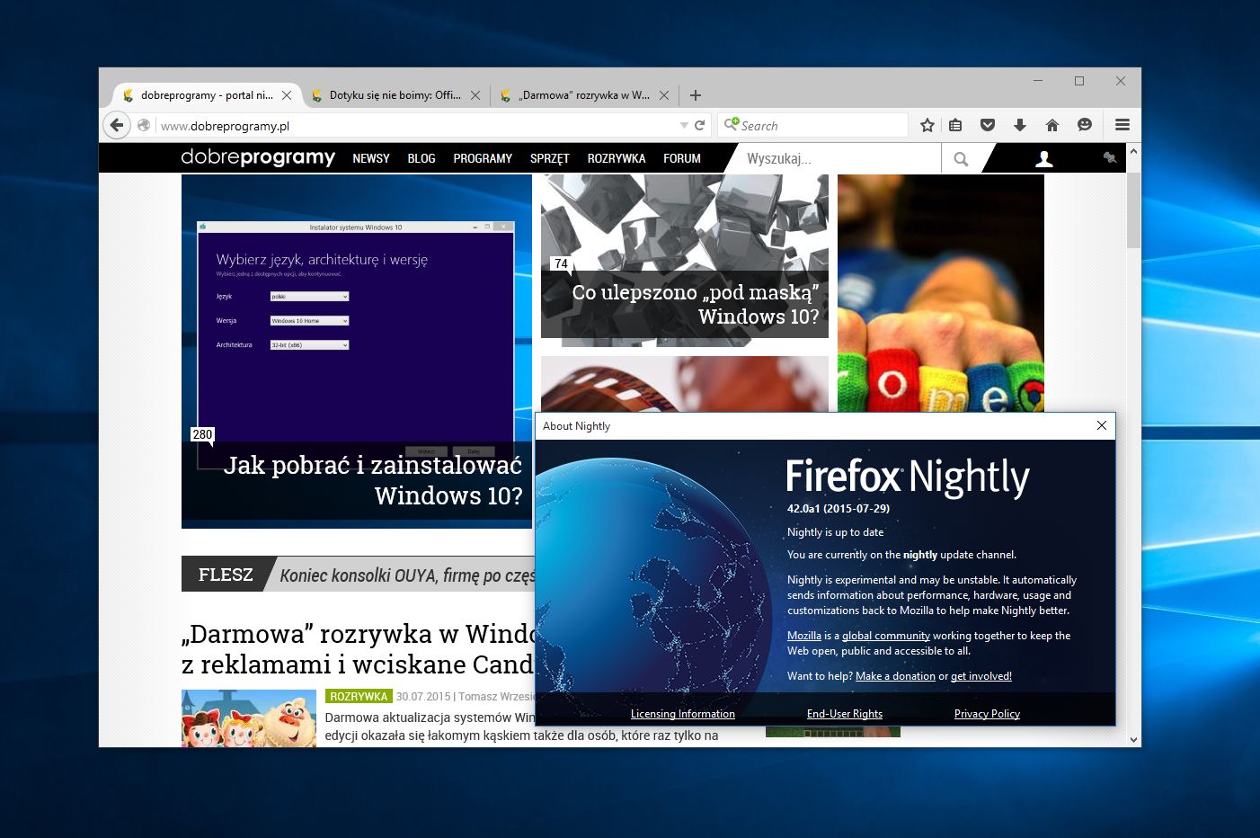Image resolution: width=1260 pixels, height=838 pixels.
Task: Switch to 'Dotyku się nie boimy' tab
Action: (395, 95)
